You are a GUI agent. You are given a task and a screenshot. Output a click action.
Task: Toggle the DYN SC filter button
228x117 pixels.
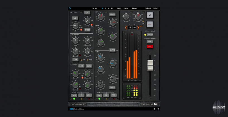(87, 30)
